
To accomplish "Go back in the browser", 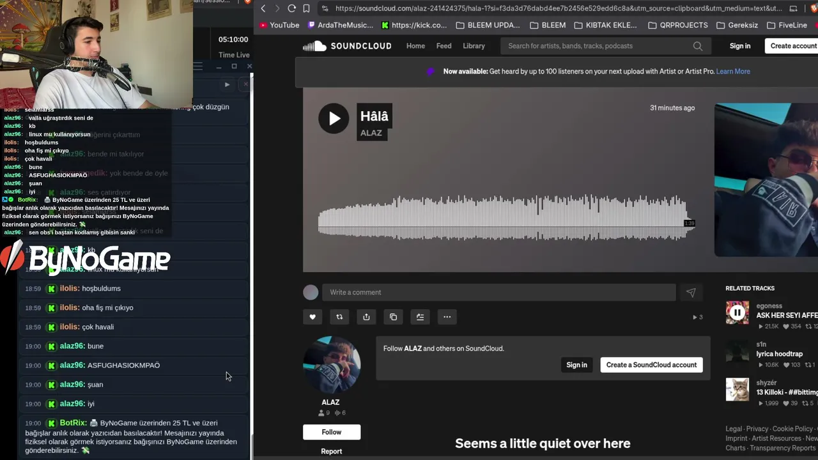I will tap(263, 8).
